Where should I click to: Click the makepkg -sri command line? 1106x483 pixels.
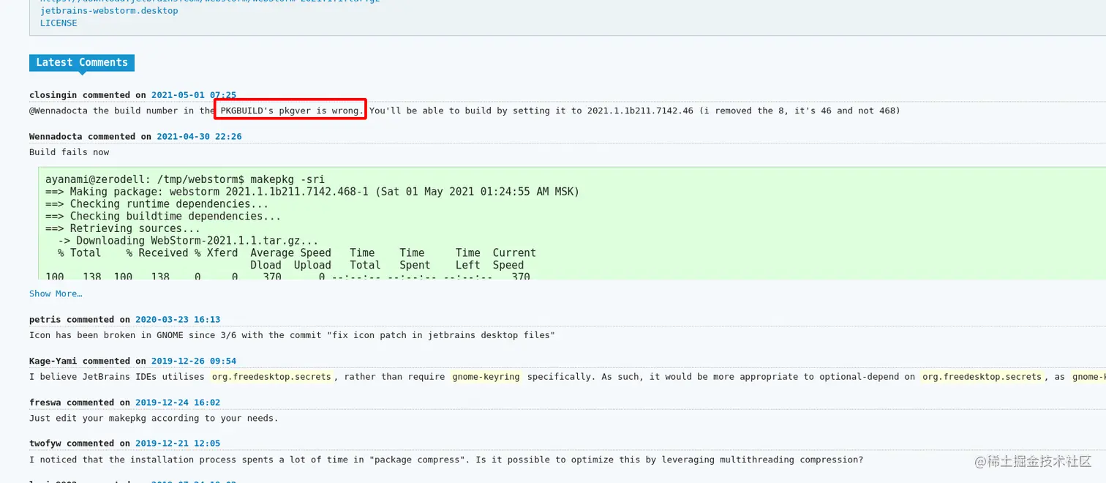coord(185,179)
